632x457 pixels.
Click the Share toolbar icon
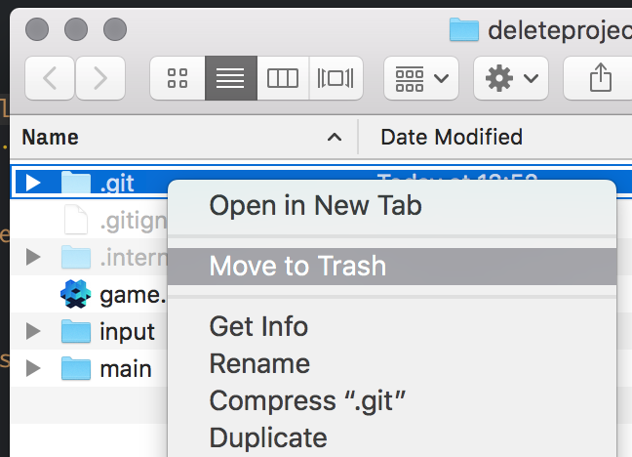pyautogui.click(x=600, y=78)
